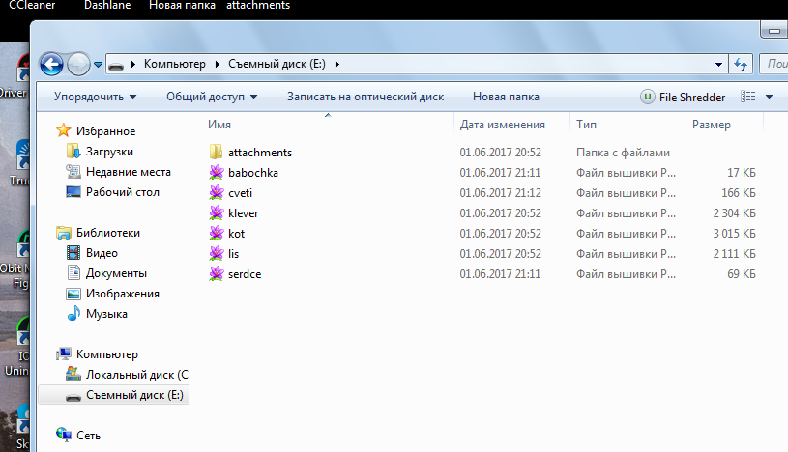Expand arrow after Съемный диск (E:) breadcrumb
The height and width of the screenshot is (452, 788).
click(336, 65)
